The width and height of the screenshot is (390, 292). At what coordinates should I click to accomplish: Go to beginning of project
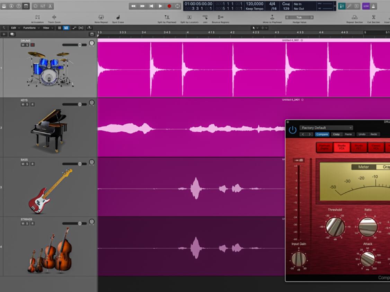click(151, 6)
